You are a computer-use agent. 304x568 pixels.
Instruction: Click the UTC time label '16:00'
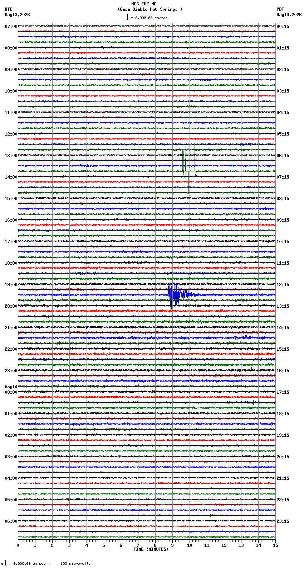click(11, 220)
